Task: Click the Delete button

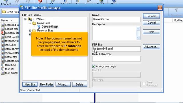Action: pos(79,84)
